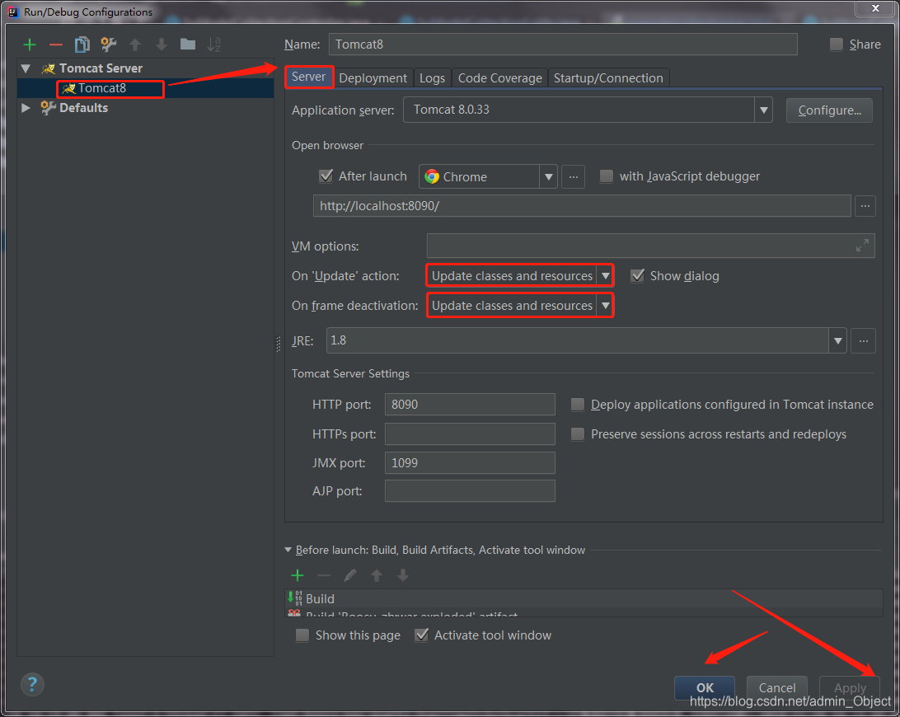The height and width of the screenshot is (717, 900).
Task: Click the Name field containing Tomcat8
Action: (x=562, y=45)
